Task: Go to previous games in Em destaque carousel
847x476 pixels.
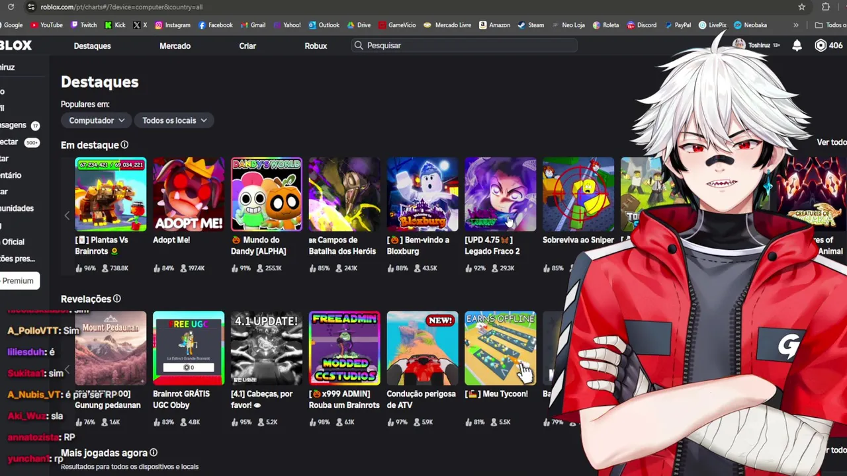Action: coord(67,216)
